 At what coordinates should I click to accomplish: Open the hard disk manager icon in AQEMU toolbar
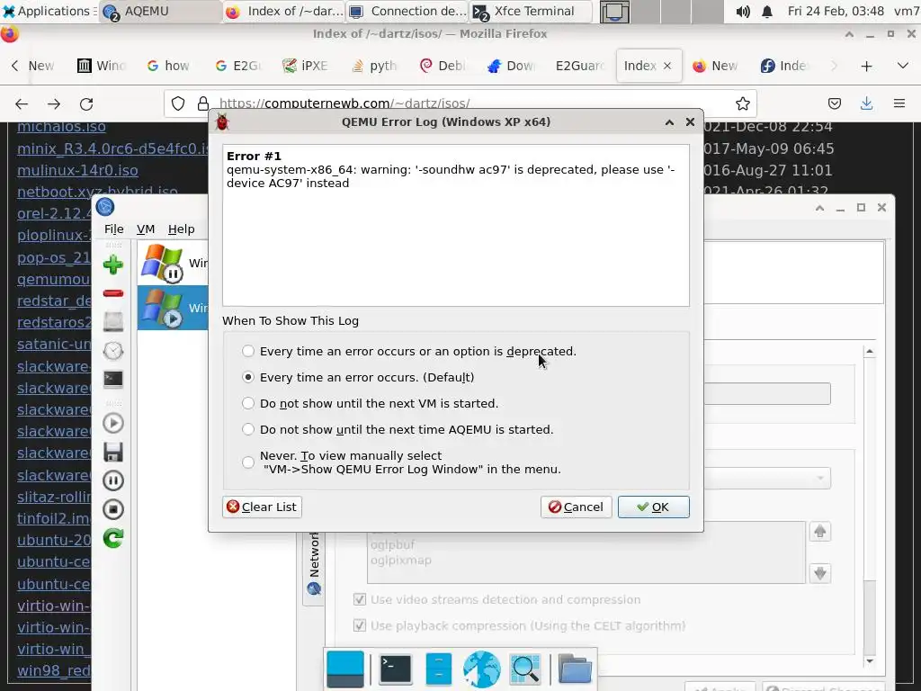tap(112, 321)
